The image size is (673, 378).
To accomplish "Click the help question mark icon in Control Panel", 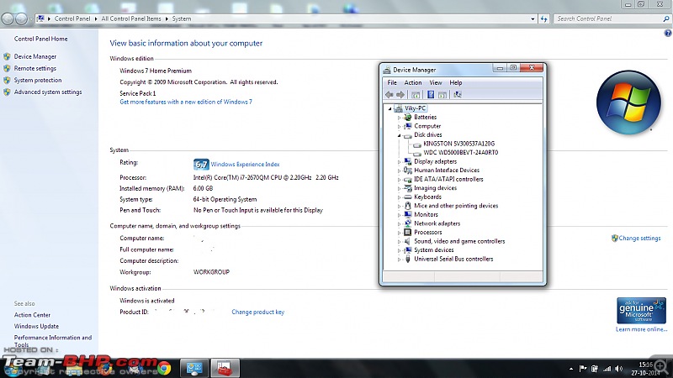I will coord(668,34).
